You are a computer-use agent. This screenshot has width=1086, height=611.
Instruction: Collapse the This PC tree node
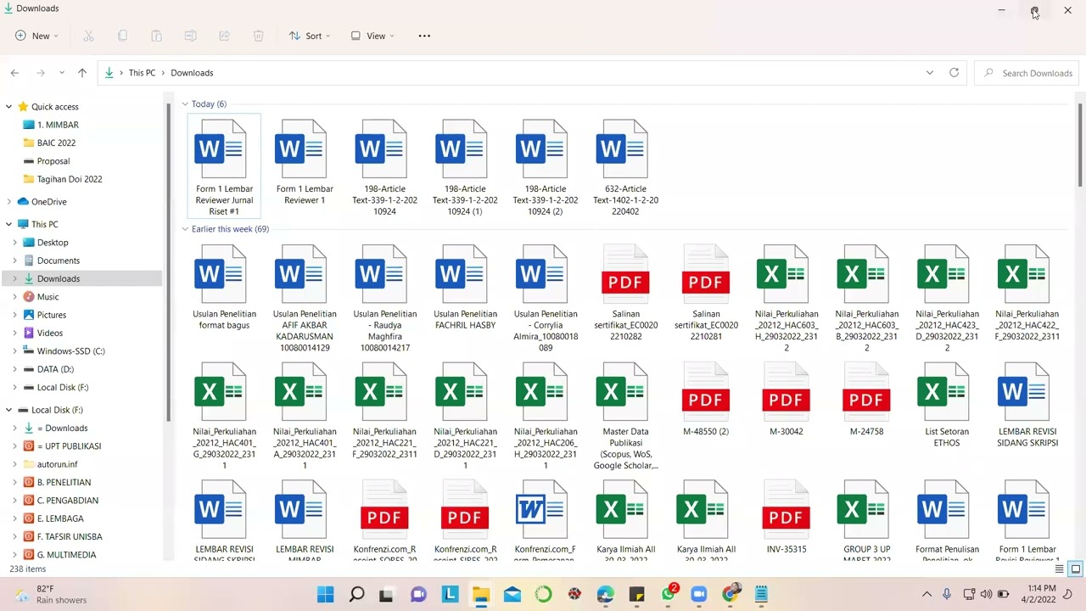pos(8,225)
